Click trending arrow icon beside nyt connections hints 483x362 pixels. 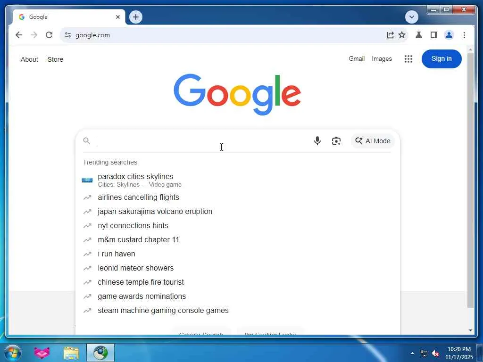(87, 226)
